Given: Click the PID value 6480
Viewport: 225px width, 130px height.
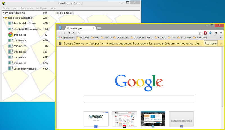Looking at the screenshot, I should (x=46, y=69).
